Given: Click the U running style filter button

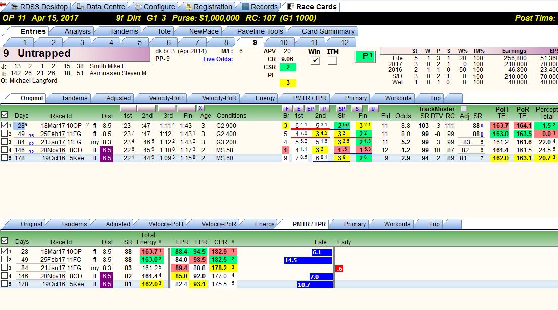Looking at the screenshot, I should [373, 109].
